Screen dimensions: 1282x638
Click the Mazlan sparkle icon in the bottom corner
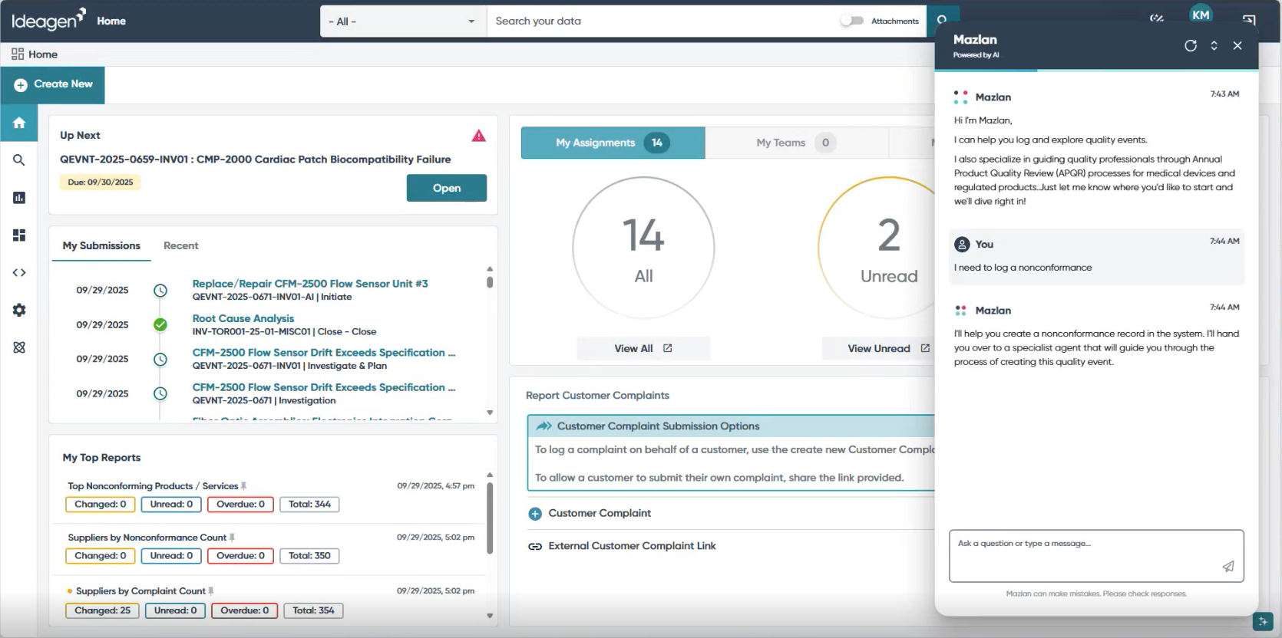click(1262, 621)
